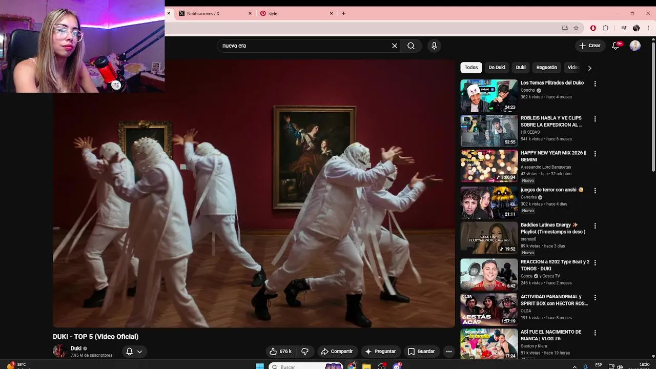656x369 pixels.
Task: Click the install/cast icon in address bar
Action: tap(565, 28)
